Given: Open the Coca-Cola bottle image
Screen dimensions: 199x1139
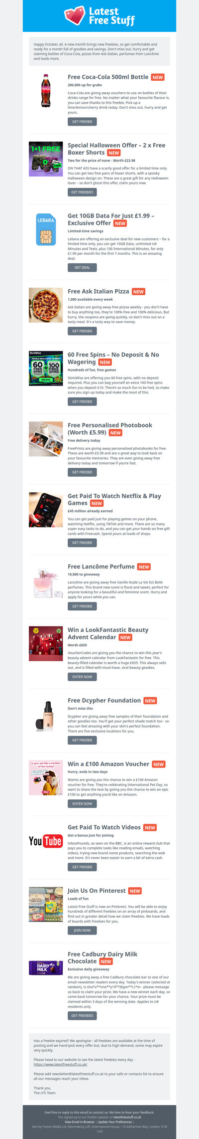Looking at the screenshot, I should 46,91.
